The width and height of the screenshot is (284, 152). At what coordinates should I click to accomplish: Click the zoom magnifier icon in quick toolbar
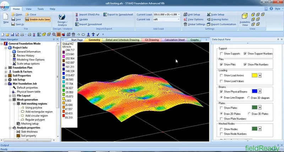(x=54, y=34)
